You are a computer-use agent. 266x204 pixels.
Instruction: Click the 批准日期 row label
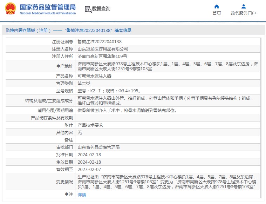[x=64, y=155]
